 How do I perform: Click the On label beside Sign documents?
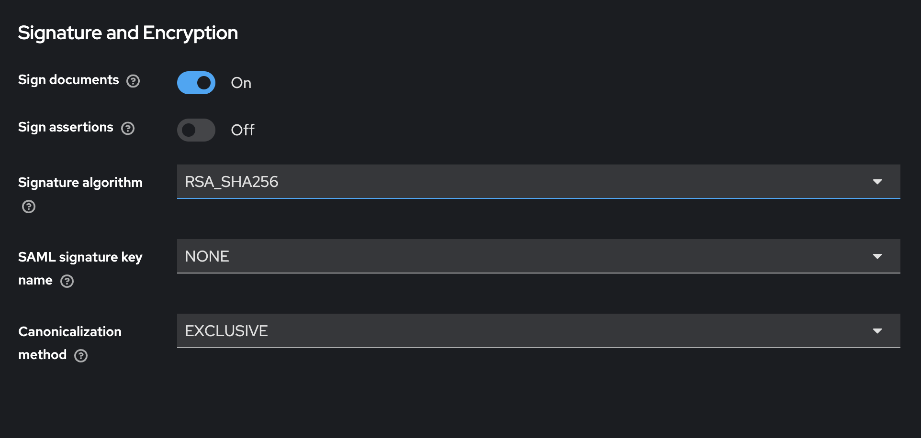pos(241,83)
